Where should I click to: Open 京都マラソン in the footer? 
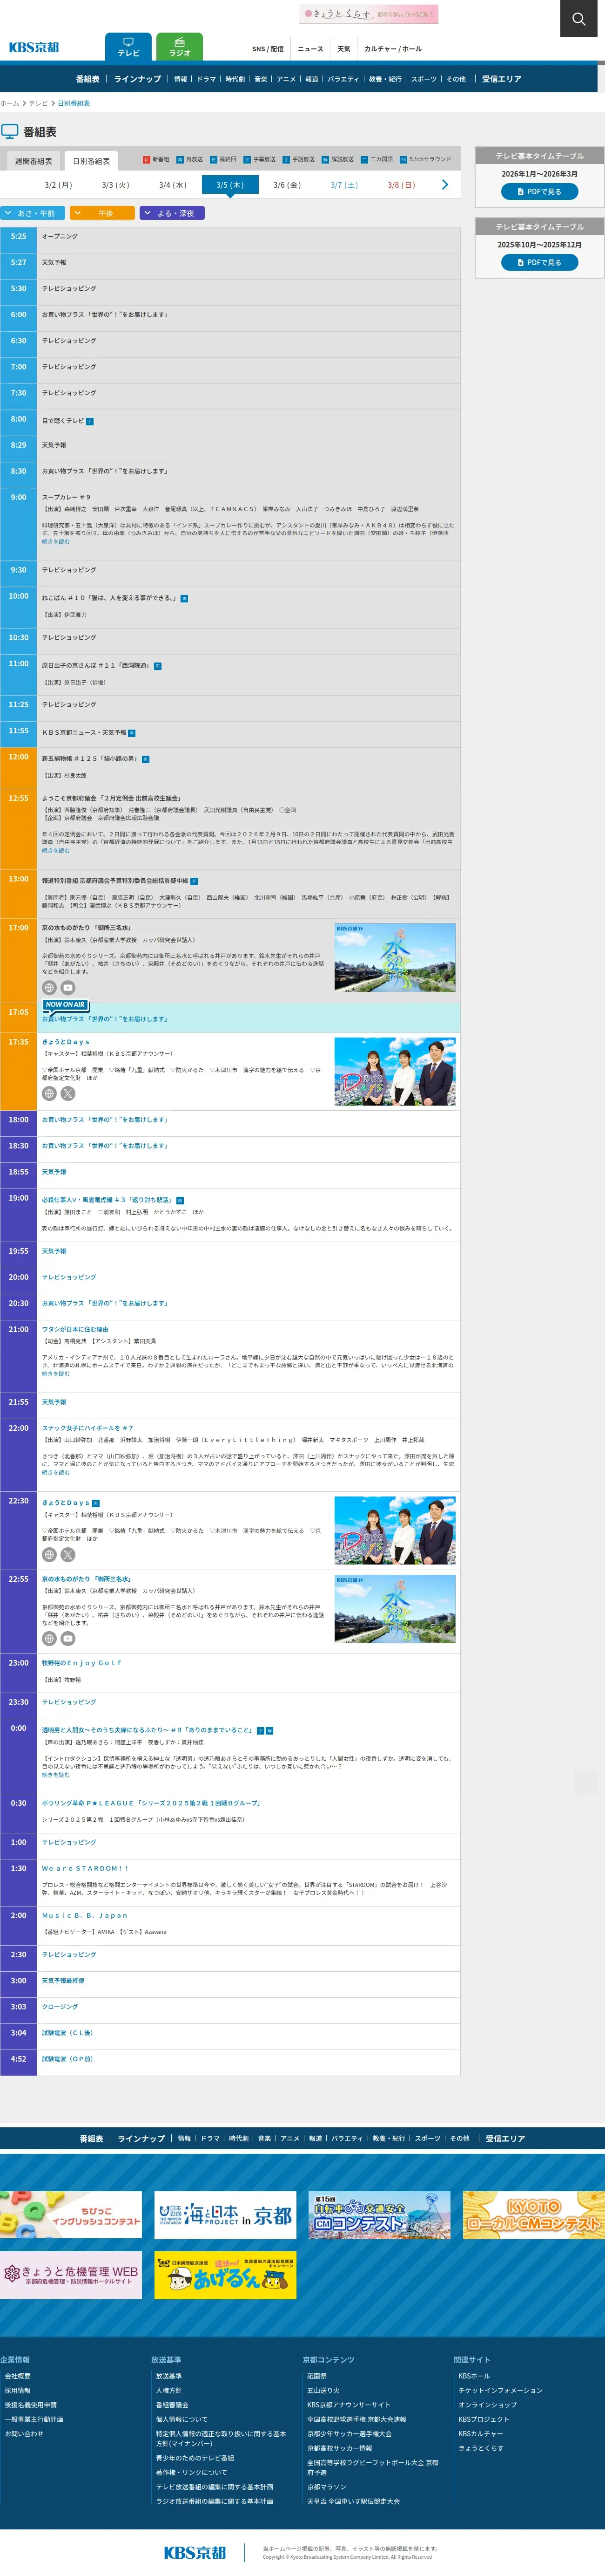click(x=326, y=2486)
